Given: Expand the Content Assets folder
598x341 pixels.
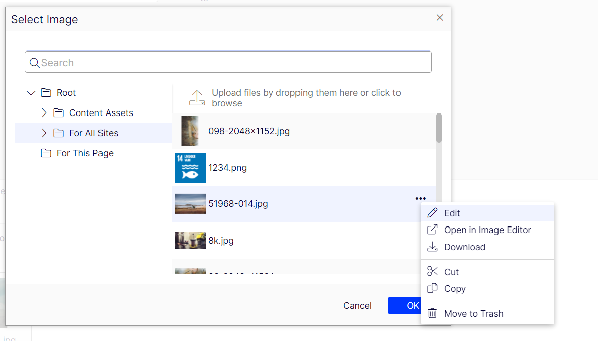Looking at the screenshot, I should click(44, 113).
